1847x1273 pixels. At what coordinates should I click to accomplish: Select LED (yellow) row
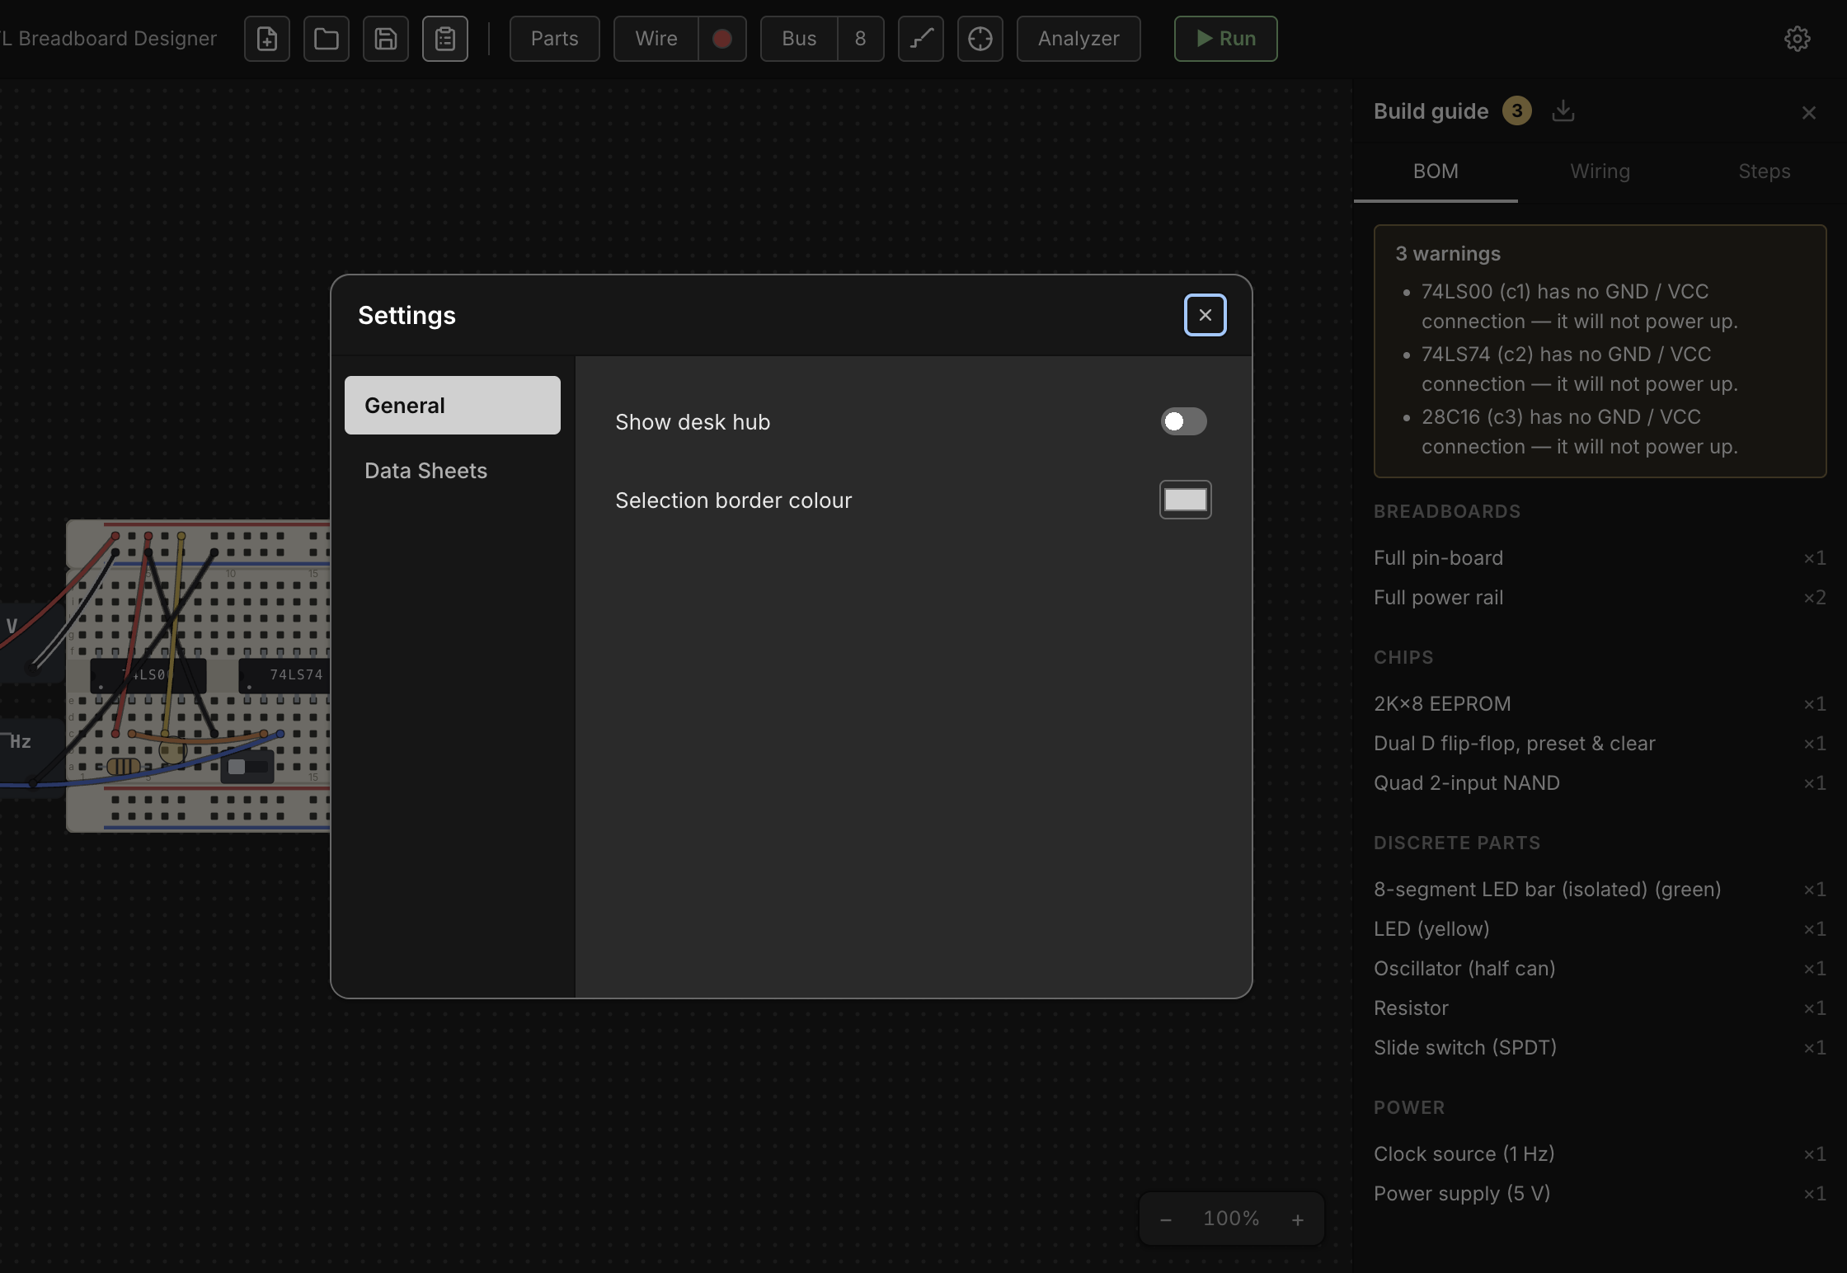pos(1600,929)
